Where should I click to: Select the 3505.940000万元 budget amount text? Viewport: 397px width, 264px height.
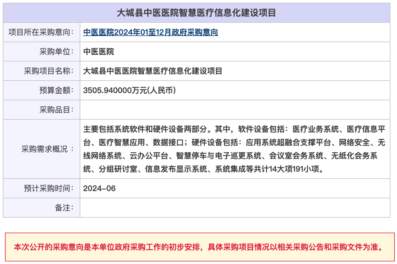(130, 90)
